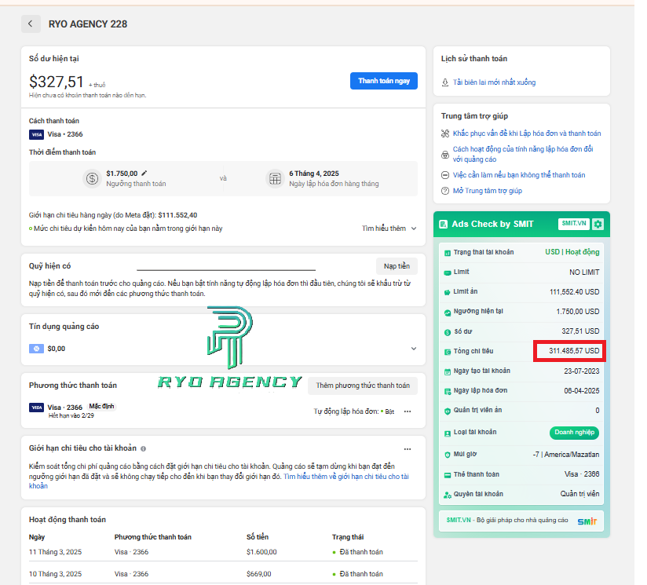
Task: Click the Thanh toán ngay button
Action: point(384,81)
